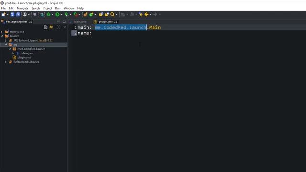This screenshot has height=172, width=306.
Task: Click the Run External Tools icon
Action: click(76, 14)
